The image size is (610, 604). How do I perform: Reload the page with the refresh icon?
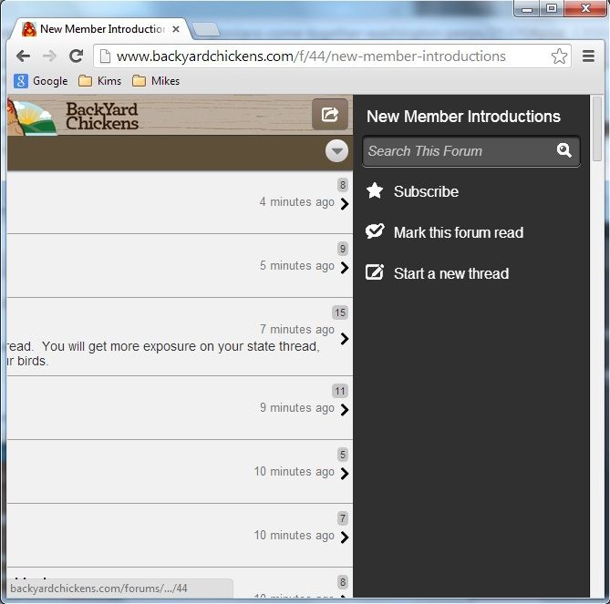pos(76,56)
